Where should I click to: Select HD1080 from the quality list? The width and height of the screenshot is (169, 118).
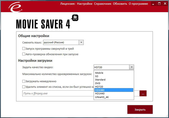tap(113, 90)
